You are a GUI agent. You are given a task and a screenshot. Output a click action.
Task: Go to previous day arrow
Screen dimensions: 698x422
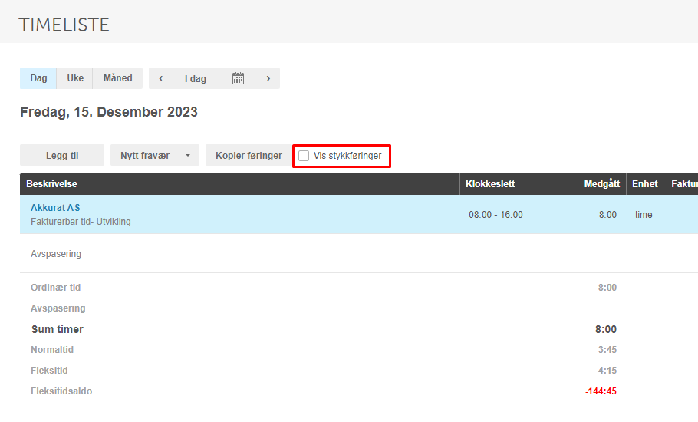(161, 78)
